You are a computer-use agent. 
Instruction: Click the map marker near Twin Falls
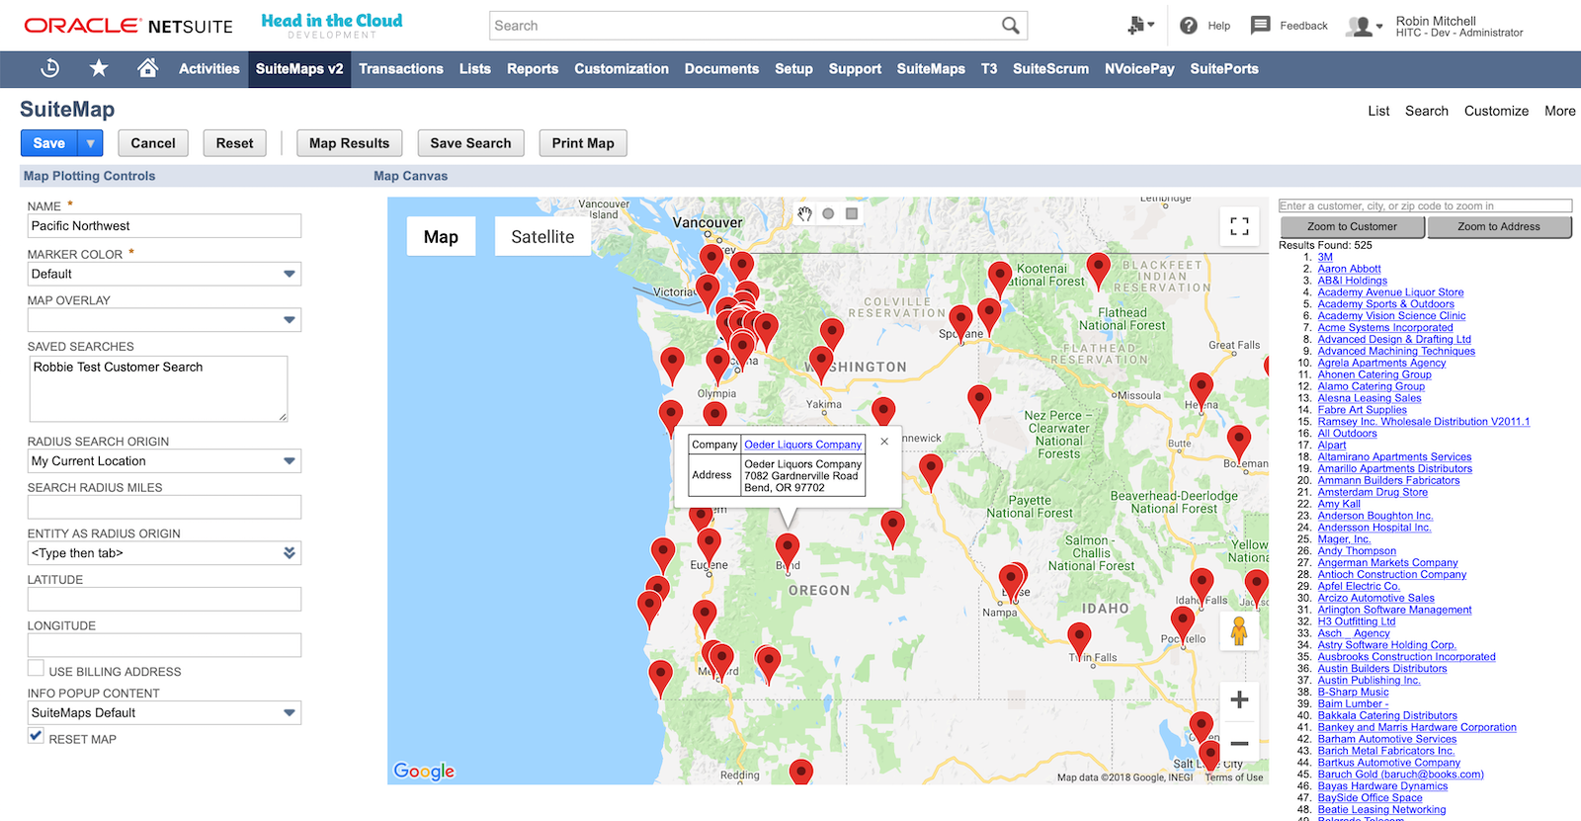click(x=1080, y=641)
